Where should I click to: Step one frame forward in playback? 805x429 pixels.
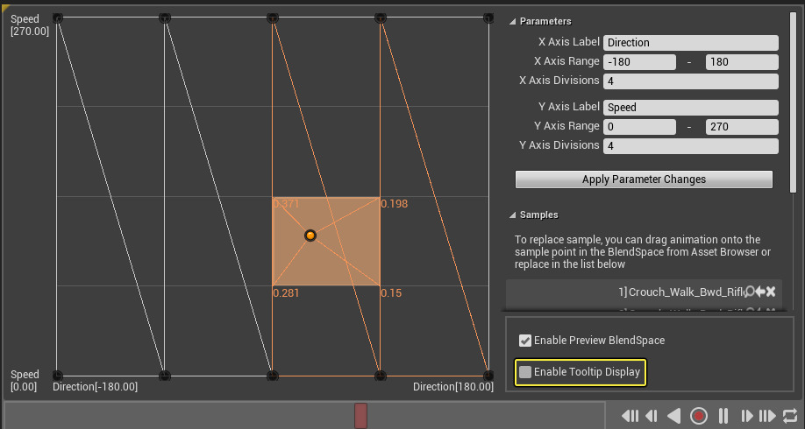point(747,416)
